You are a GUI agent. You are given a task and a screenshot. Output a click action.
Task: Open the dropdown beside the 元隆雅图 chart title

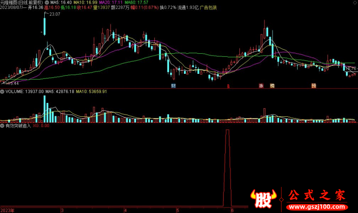(47, 3)
